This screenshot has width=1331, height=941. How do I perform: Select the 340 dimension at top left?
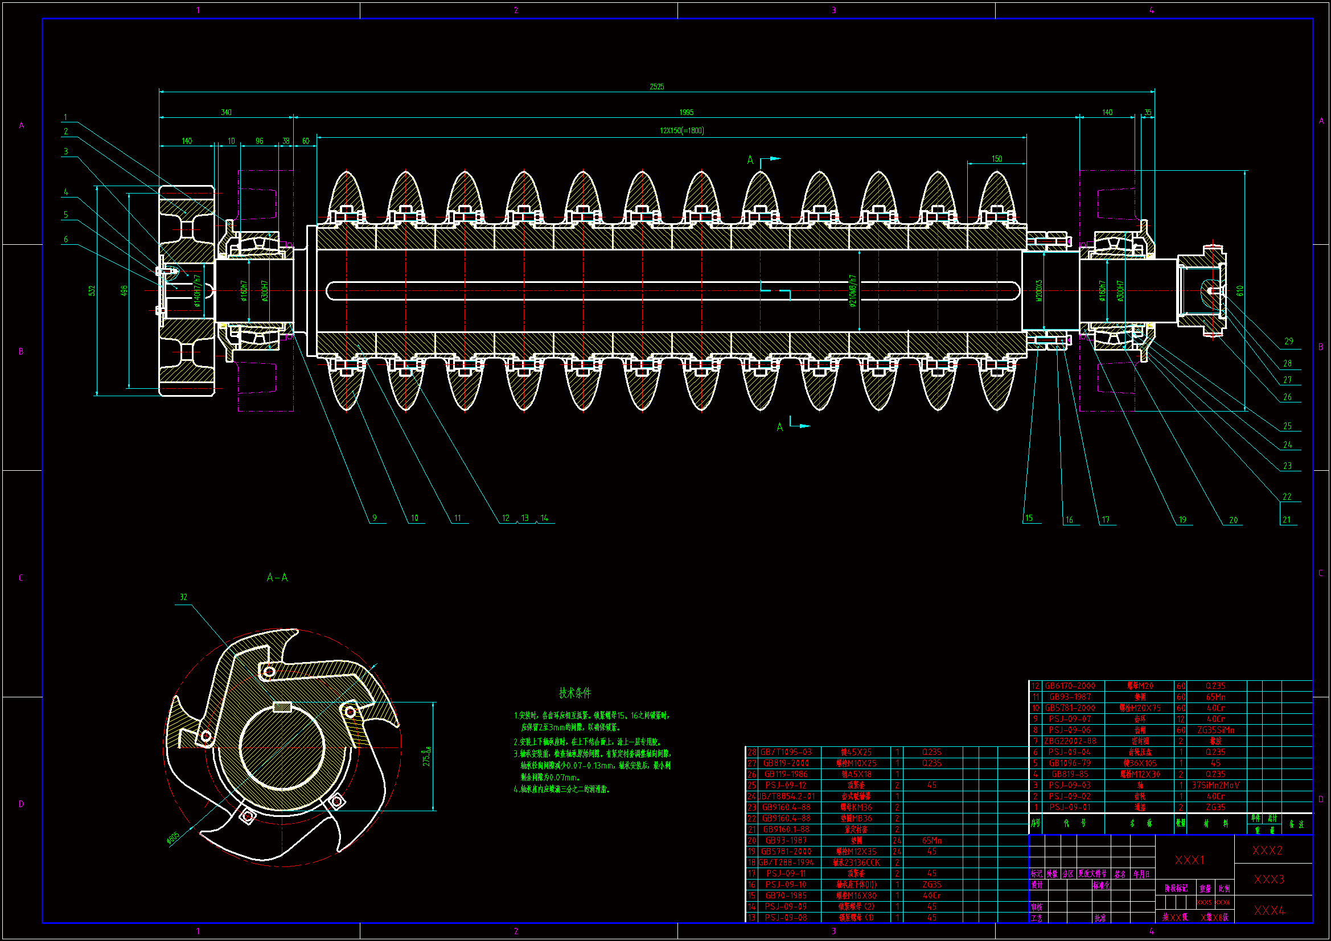click(x=226, y=112)
